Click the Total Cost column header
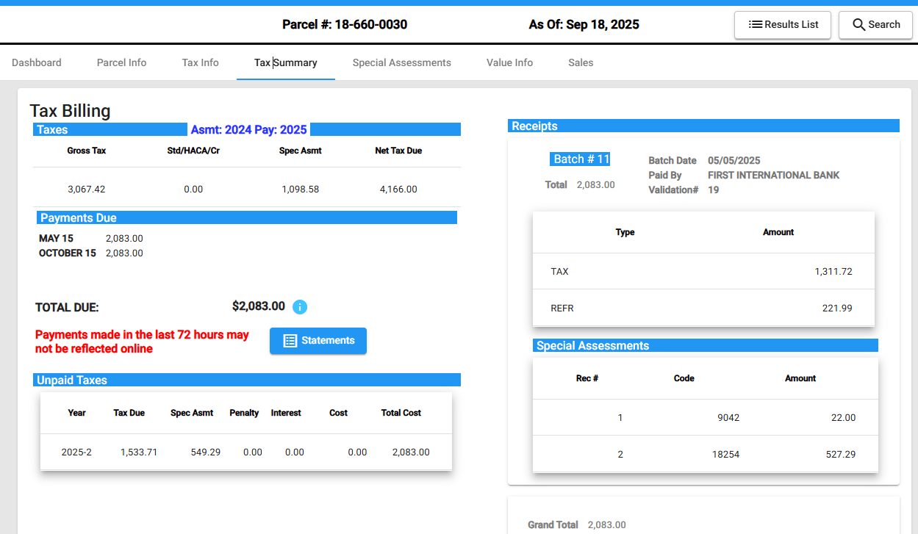The height and width of the screenshot is (534, 918). click(401, 414)
